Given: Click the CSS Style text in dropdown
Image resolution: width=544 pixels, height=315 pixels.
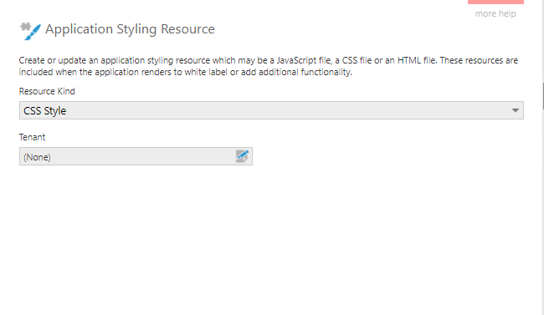Looking at the screenshot, I should [44, 111].
